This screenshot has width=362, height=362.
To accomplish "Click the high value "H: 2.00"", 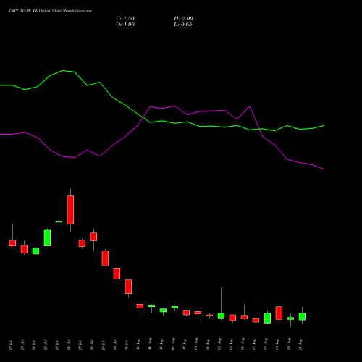I will coord(183,18).
